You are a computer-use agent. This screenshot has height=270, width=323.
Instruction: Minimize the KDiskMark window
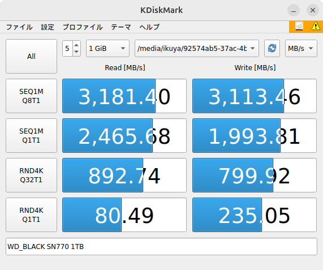pos(294,10)
